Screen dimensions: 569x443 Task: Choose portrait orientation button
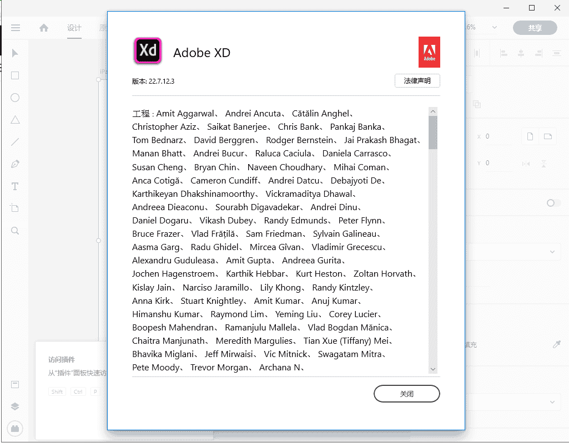530,136
